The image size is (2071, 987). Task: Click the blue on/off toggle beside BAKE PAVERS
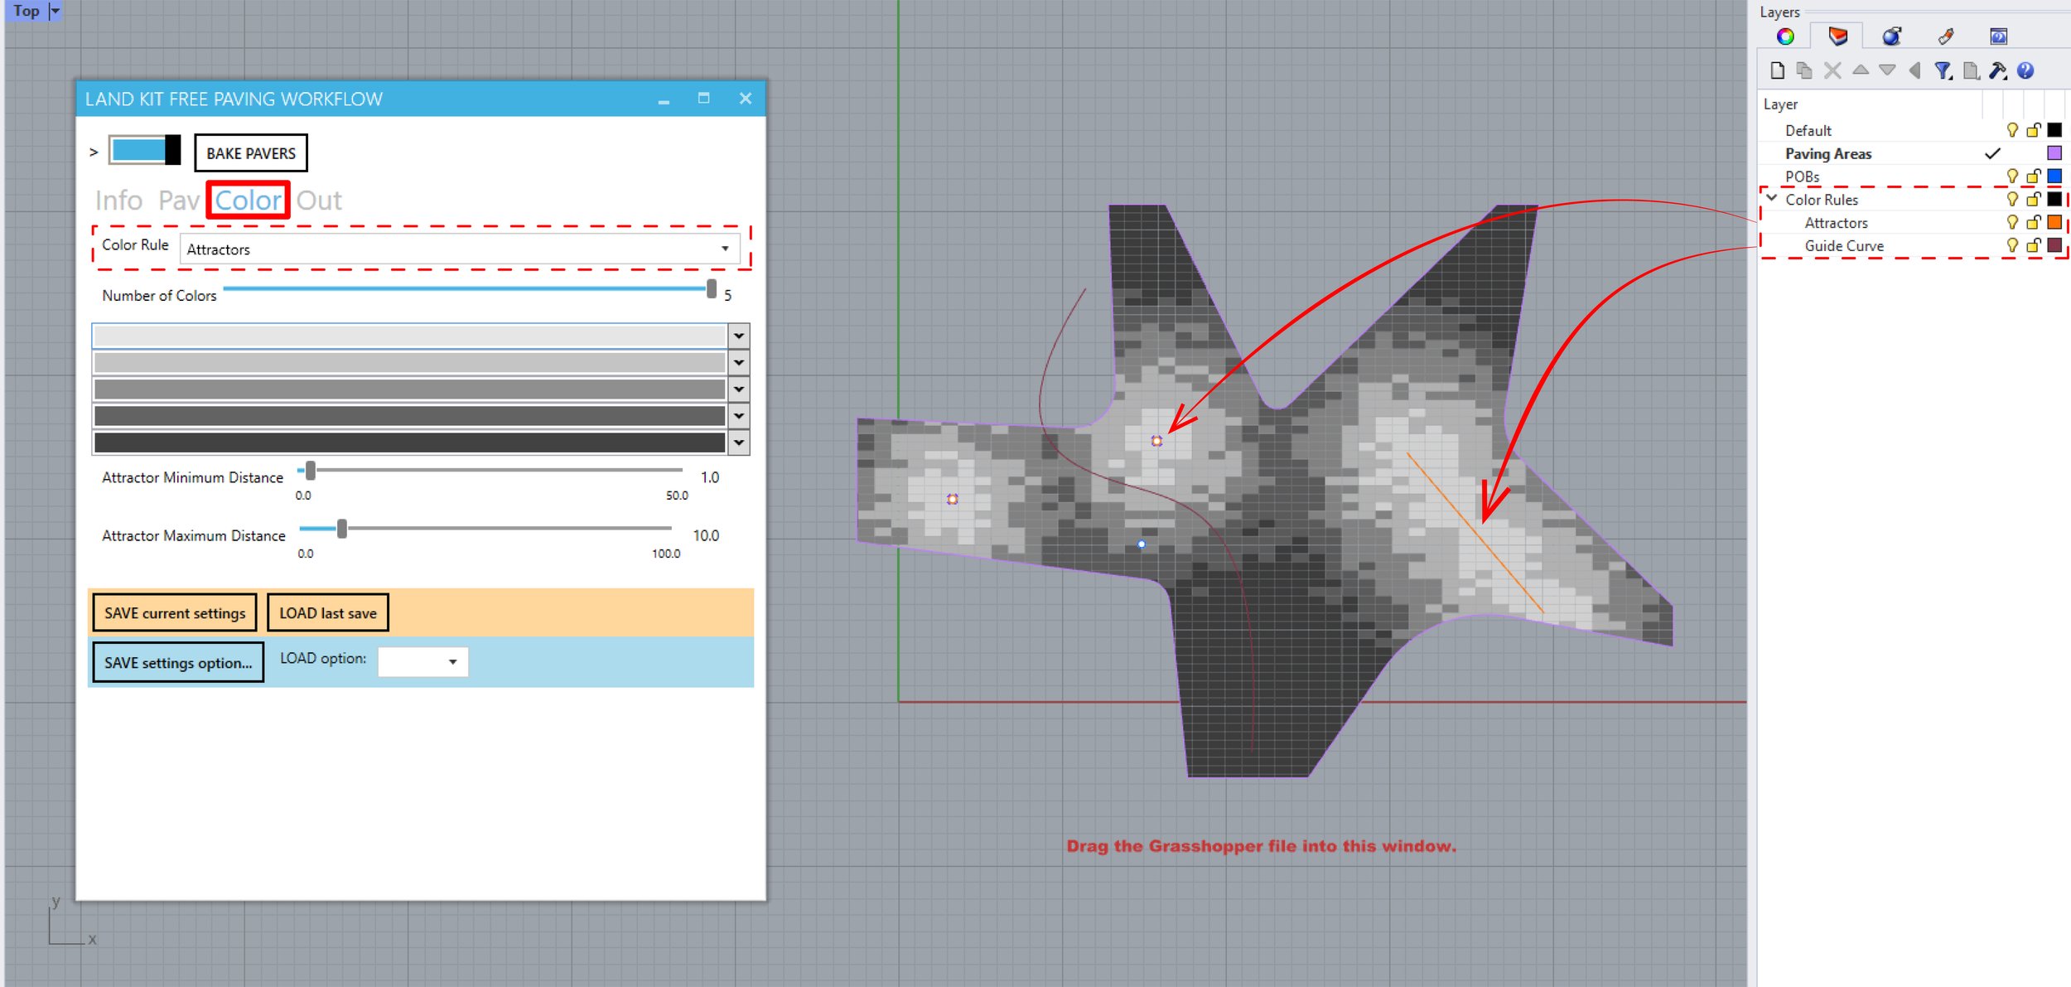(x=145, y=150)
